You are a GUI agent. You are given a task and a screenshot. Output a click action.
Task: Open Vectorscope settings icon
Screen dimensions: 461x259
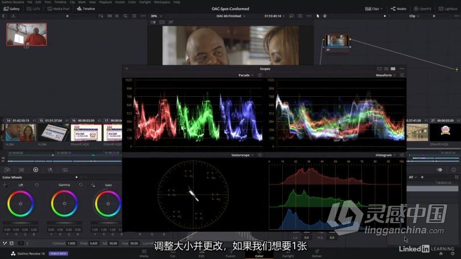tap(260, 155)
